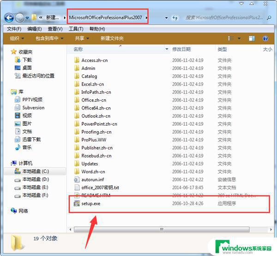This screenshot has height=256, width=277.
Task: Select the PowerPoint.zh-cn folder icon
Action: [77, 124]
